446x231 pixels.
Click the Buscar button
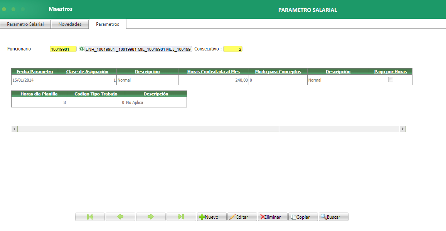pyautogui.click(x=333, y=217)
